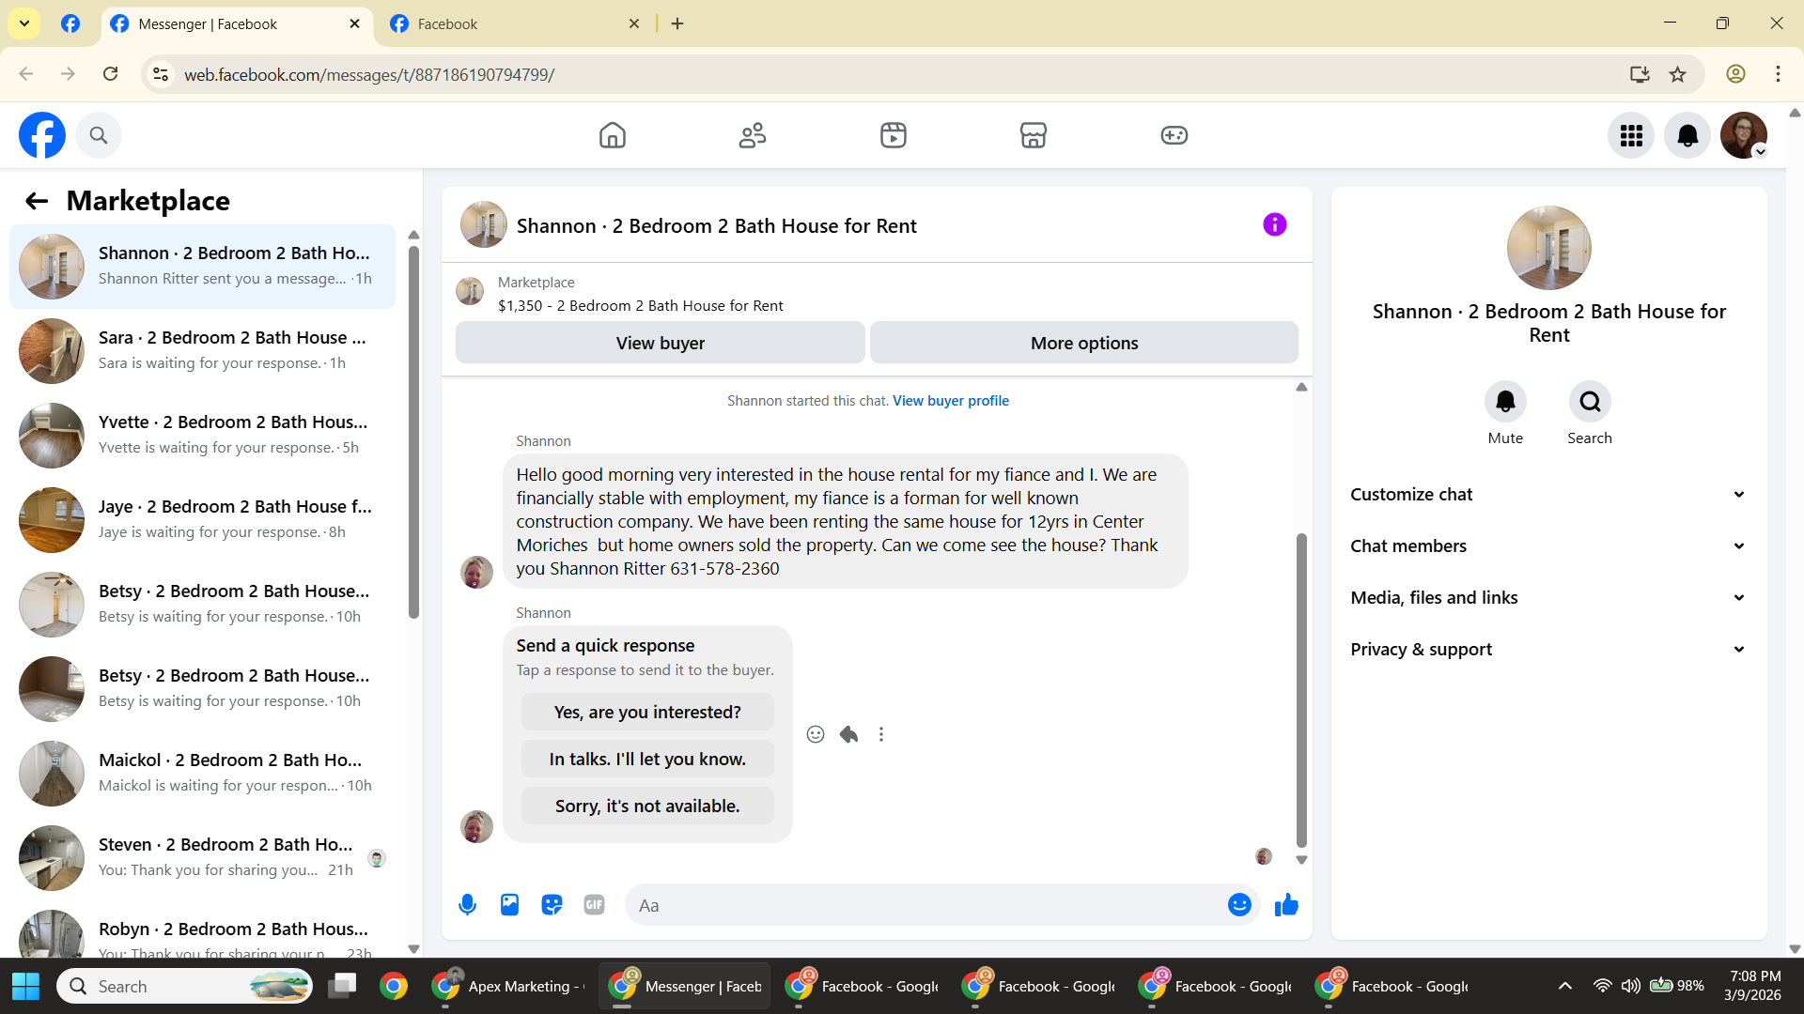Click chat message scrollbar thumb

[1301, 690]
